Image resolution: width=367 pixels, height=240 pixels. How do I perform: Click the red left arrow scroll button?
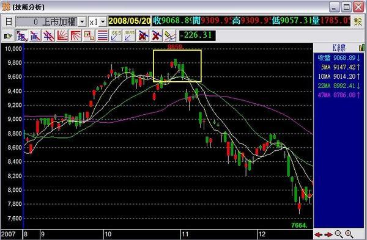[318, 235]
